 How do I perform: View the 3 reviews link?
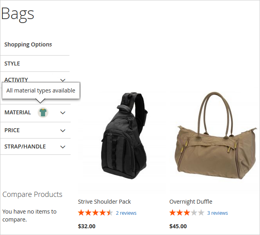pos(218,213)
